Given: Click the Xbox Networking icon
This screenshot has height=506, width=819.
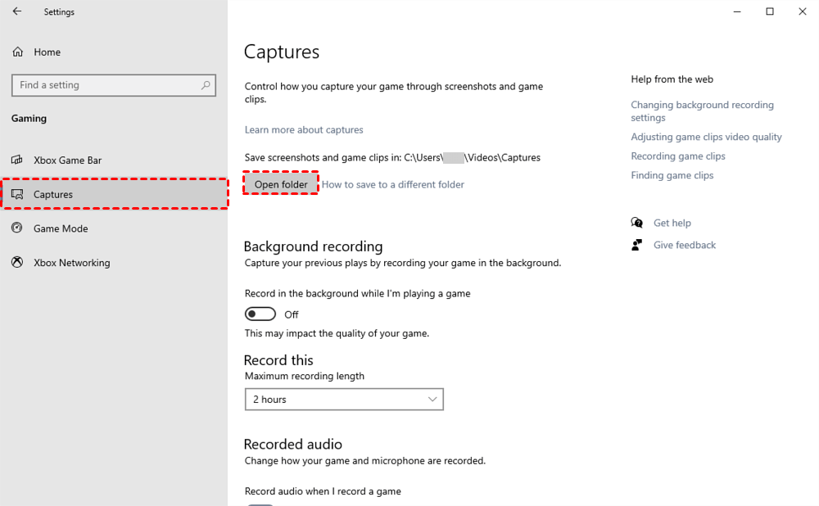Looking at the screenshot, I should [x=17, y=263].
